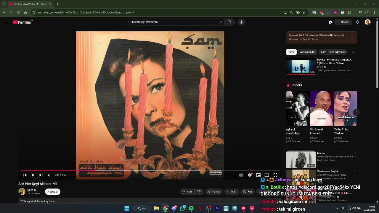Screen dimensions: 379x213
Task: Open the YouTube hamburger guide menu
Action: click(6, 22)
